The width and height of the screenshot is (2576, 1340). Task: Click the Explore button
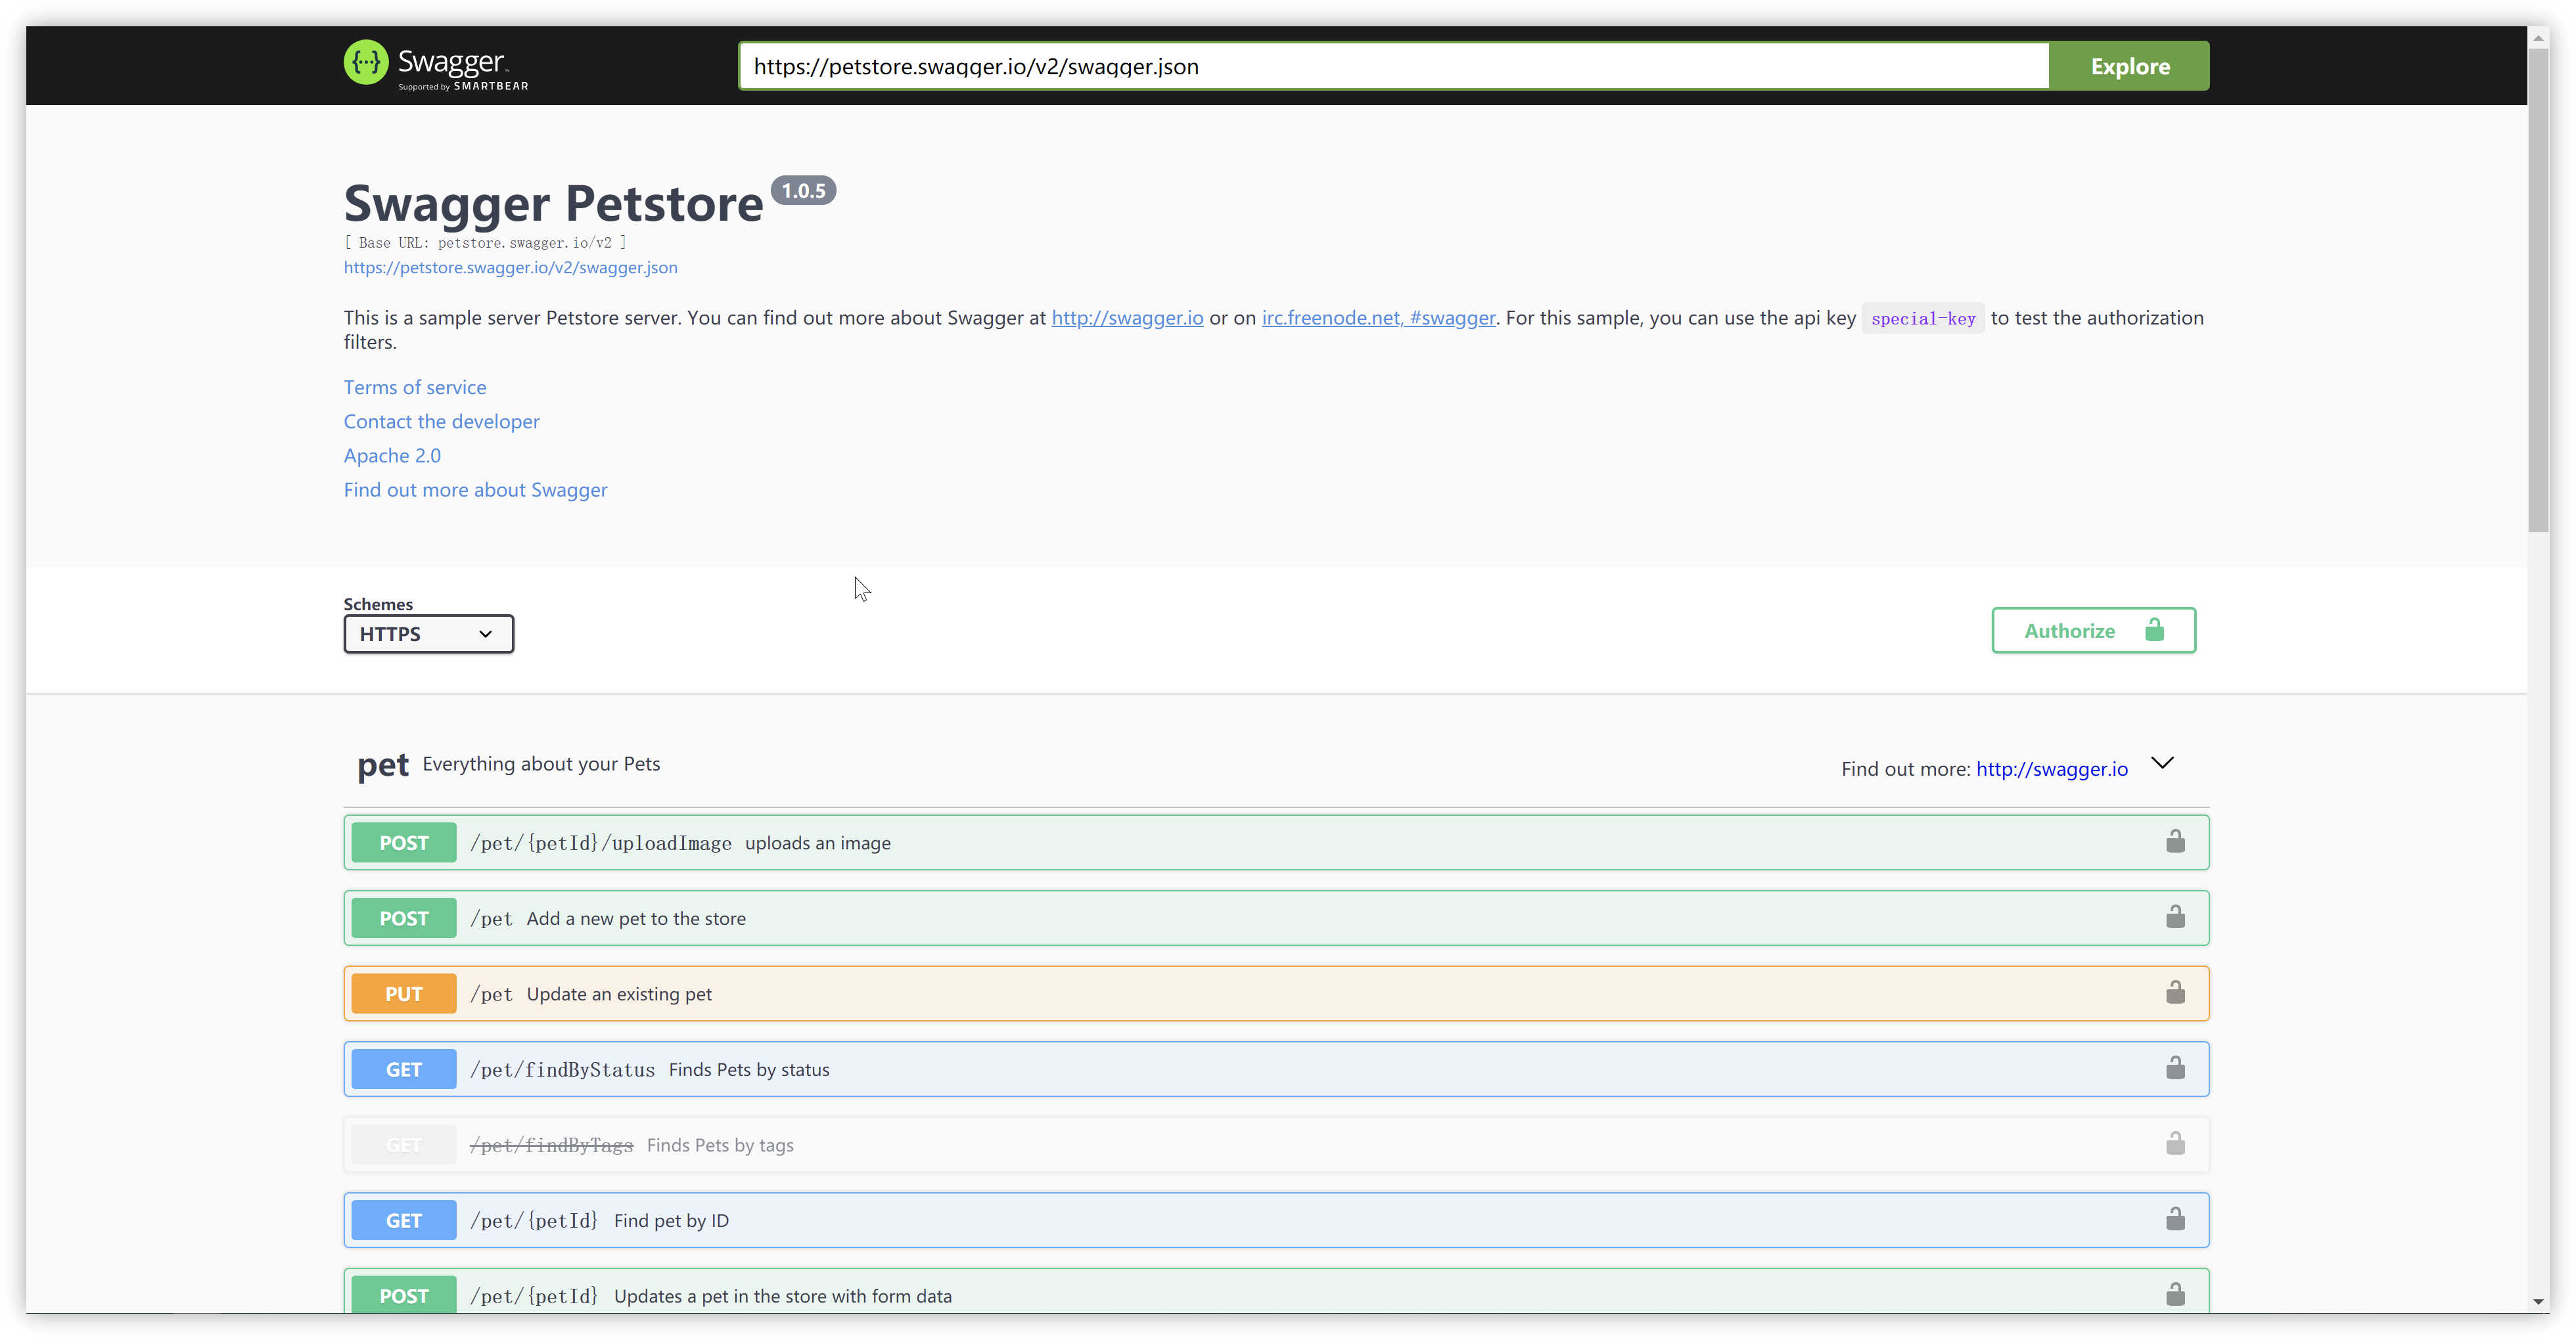click(2129, 66)
